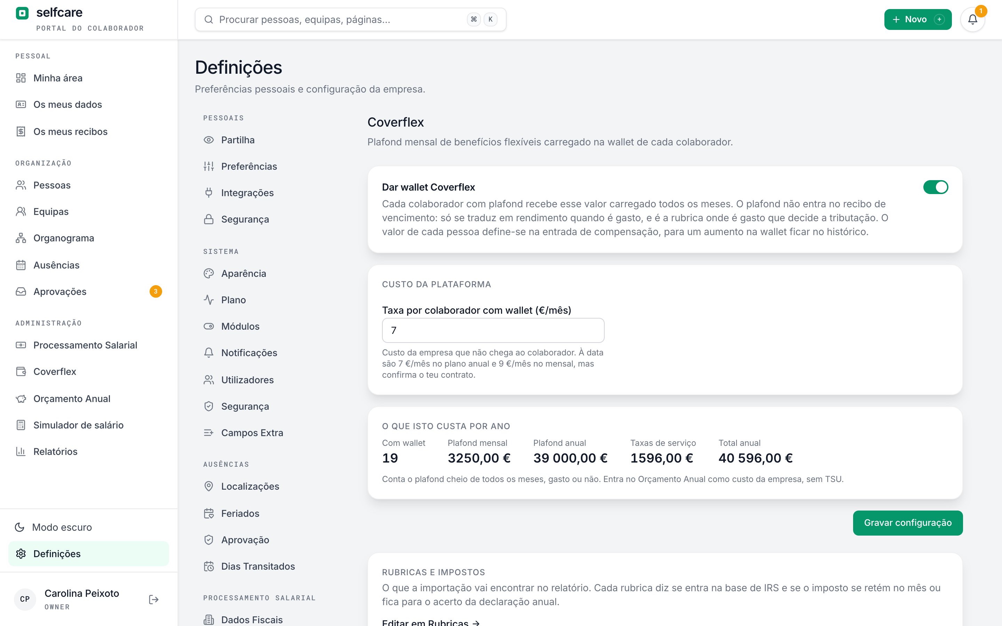This screenshot has height=626, width=1002.
Task: Click the selfcare logo icon
Action: tap(22, 13)
